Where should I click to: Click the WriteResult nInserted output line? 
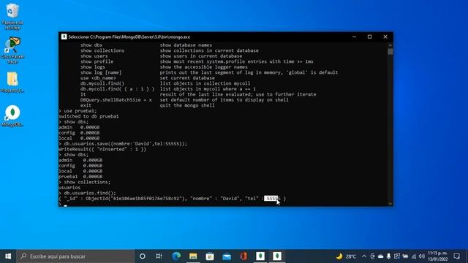pyautogui.click(x=102, y=149)
